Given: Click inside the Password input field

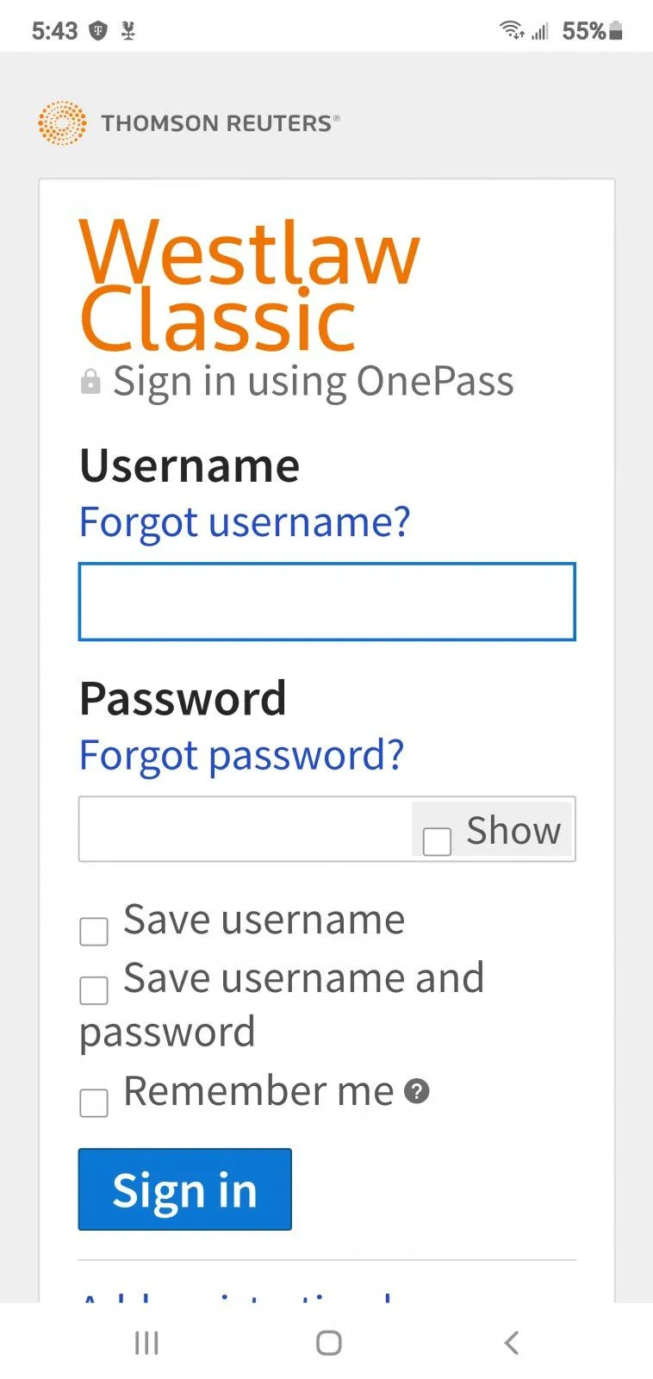Looking at the screenshot, I should point(241,829).
